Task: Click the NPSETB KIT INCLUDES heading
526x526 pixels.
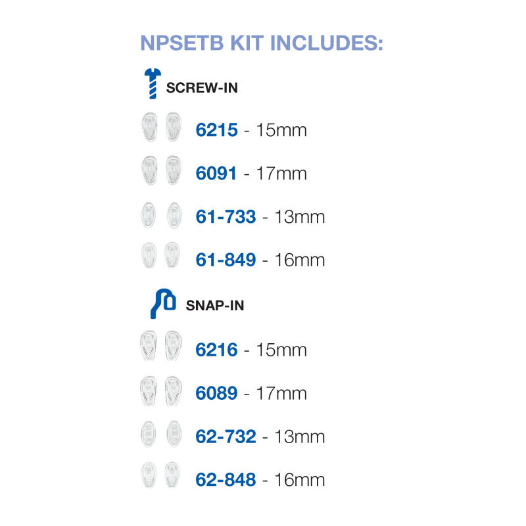Action: point(262,43)
